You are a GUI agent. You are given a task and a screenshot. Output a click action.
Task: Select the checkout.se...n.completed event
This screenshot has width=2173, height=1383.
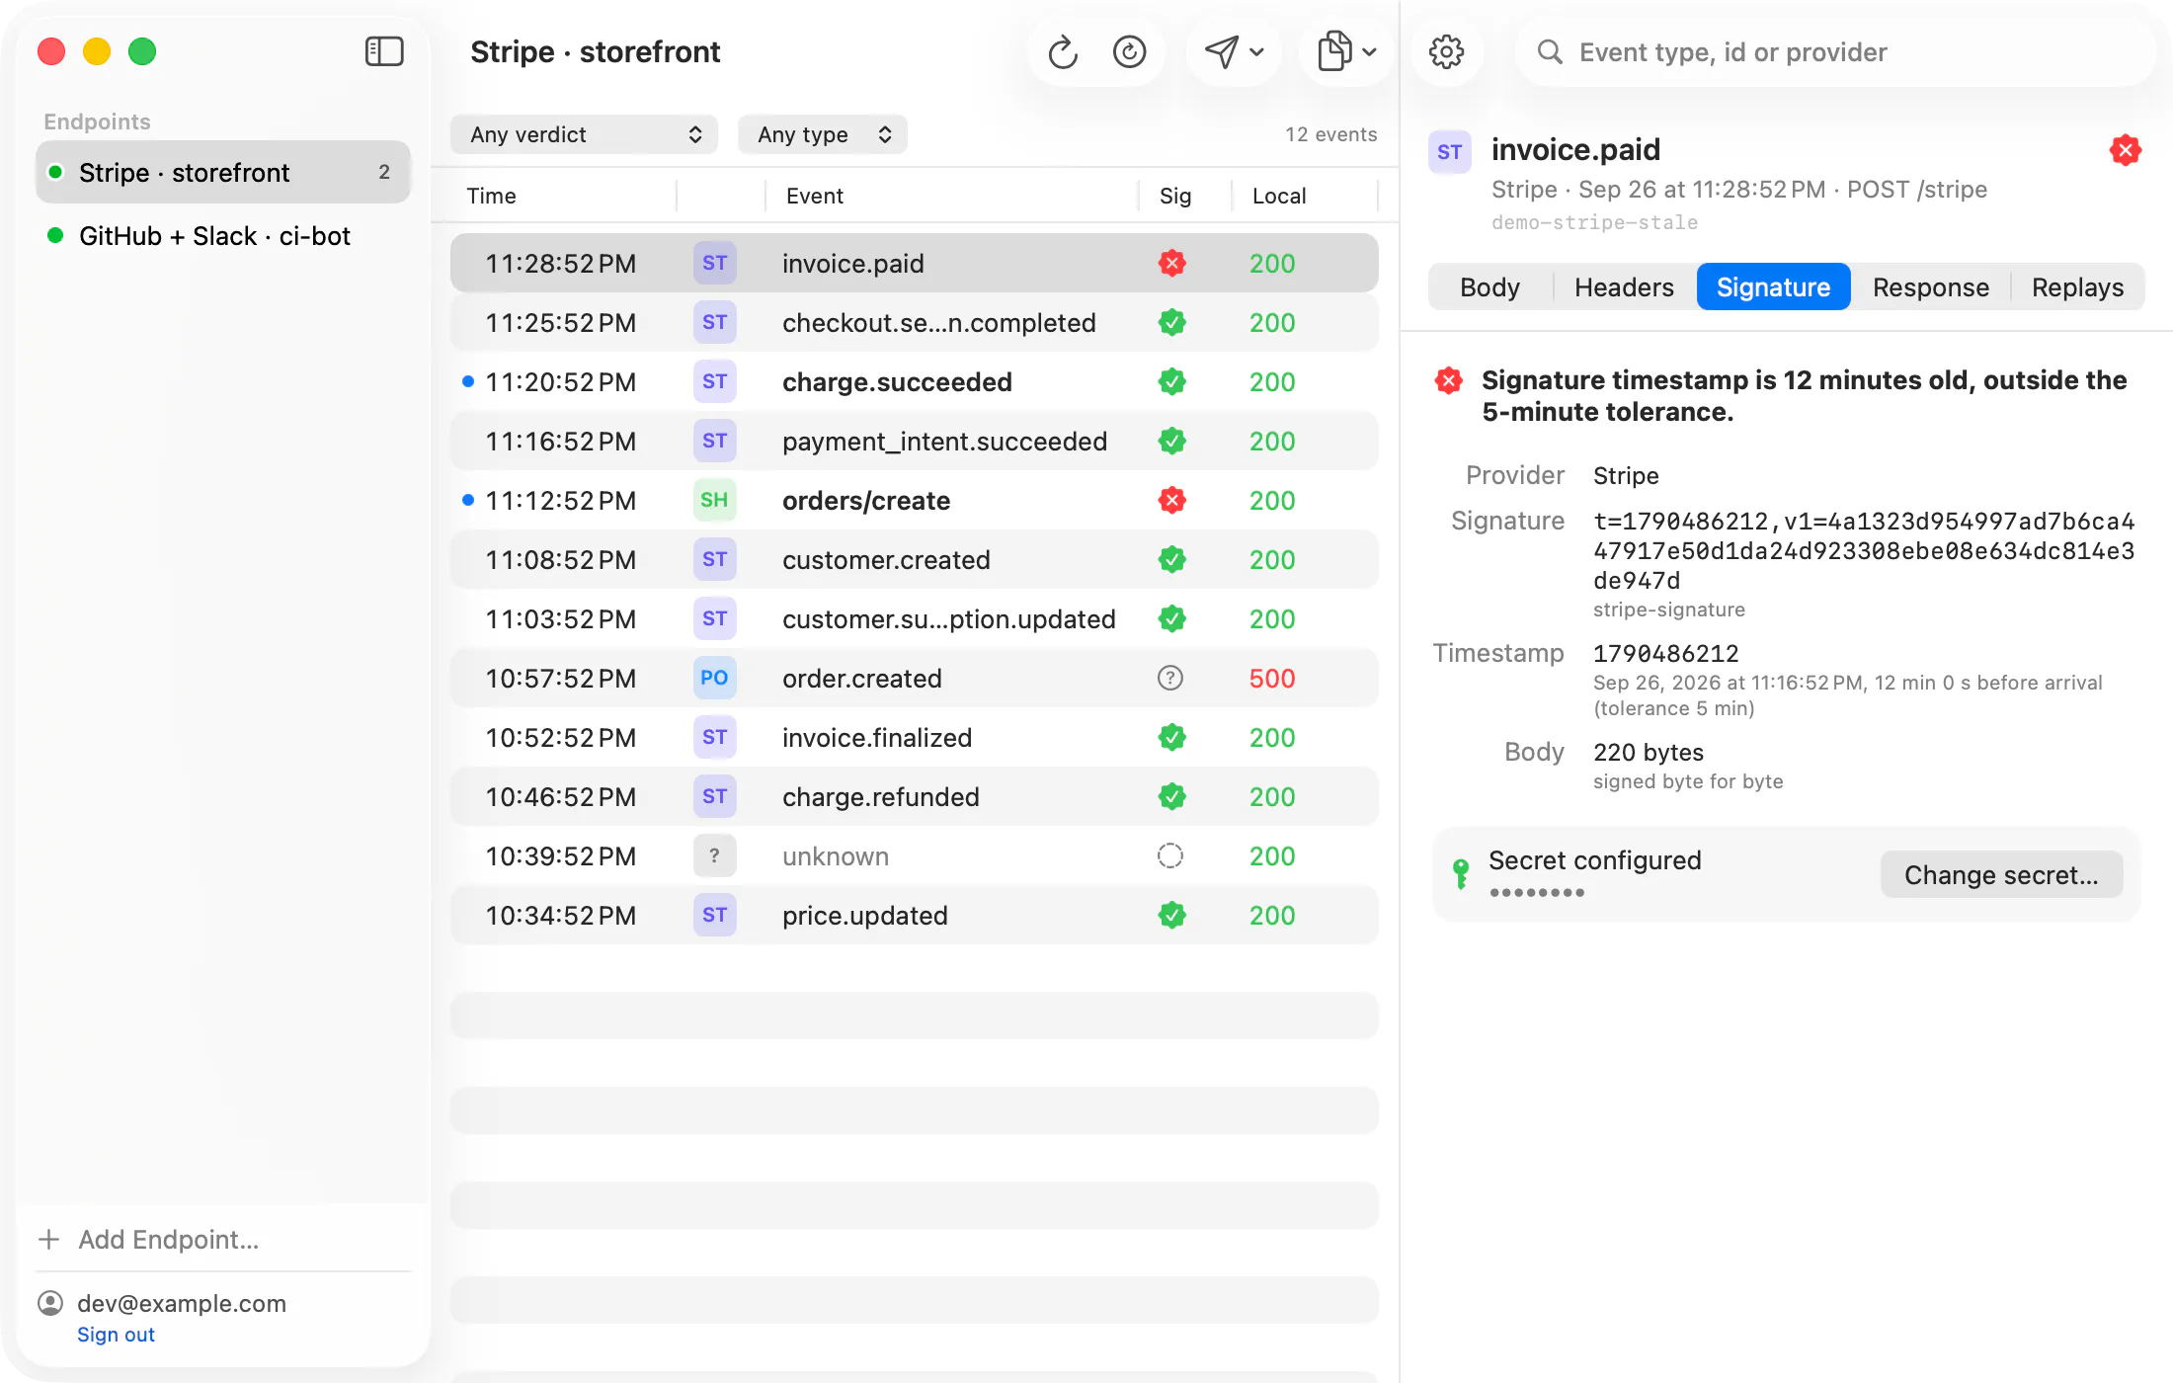(x=915, y=322)
